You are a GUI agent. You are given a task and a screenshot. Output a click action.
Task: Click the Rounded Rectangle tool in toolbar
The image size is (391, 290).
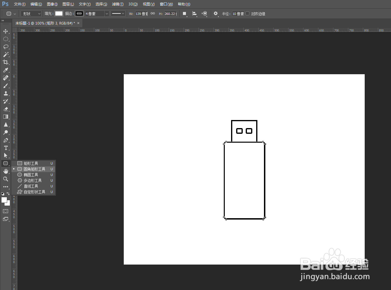(6, 163)
